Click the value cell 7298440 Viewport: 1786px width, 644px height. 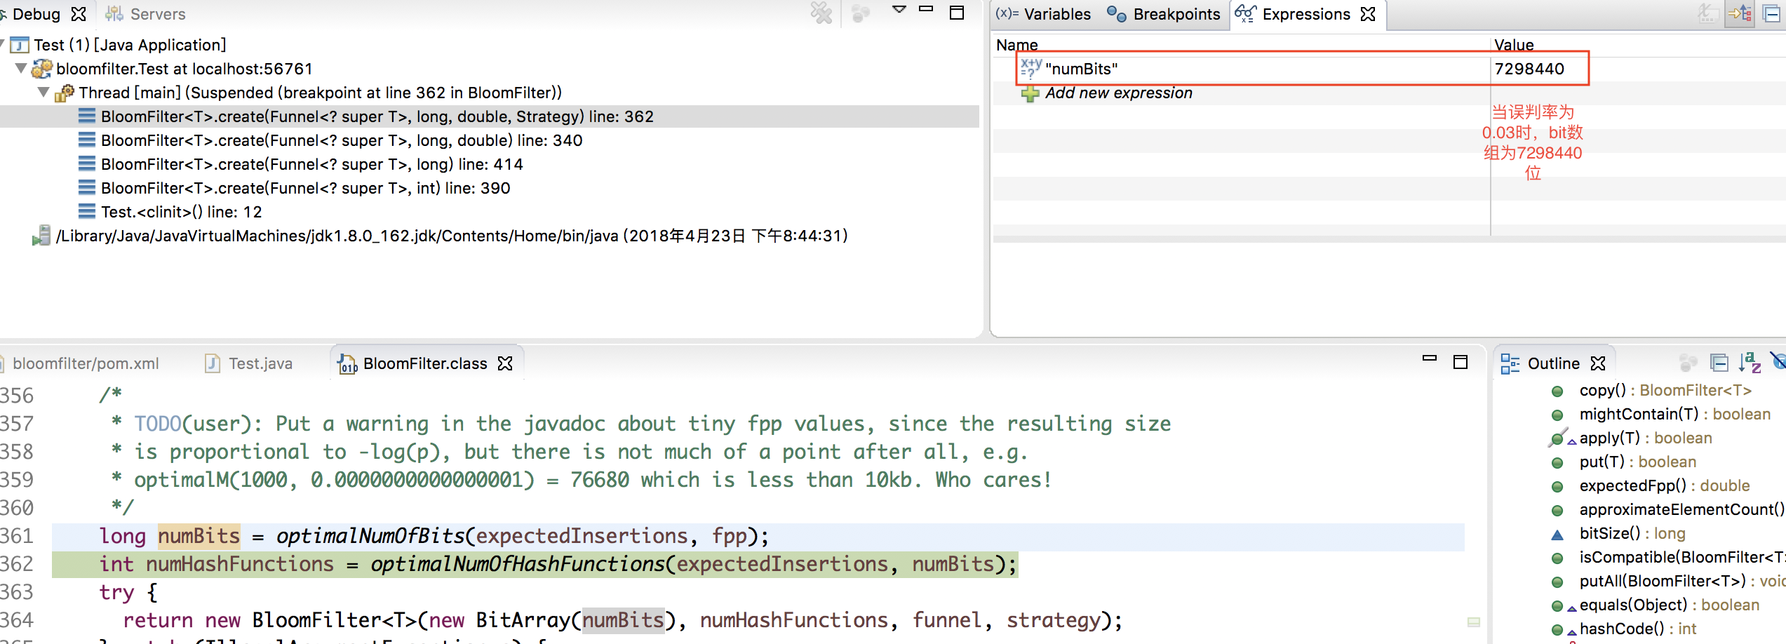(x=1529, y=69)
